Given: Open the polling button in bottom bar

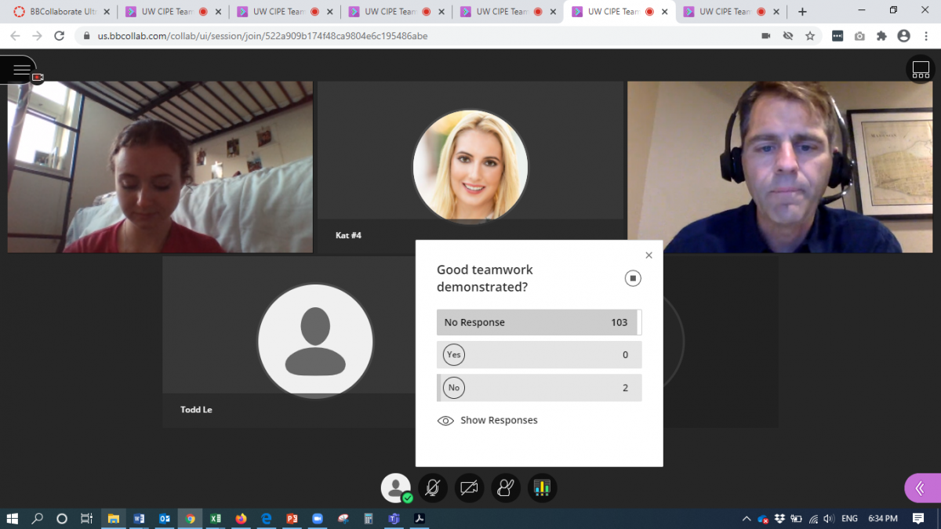Looking at the screenshot, I should point(543,487).
